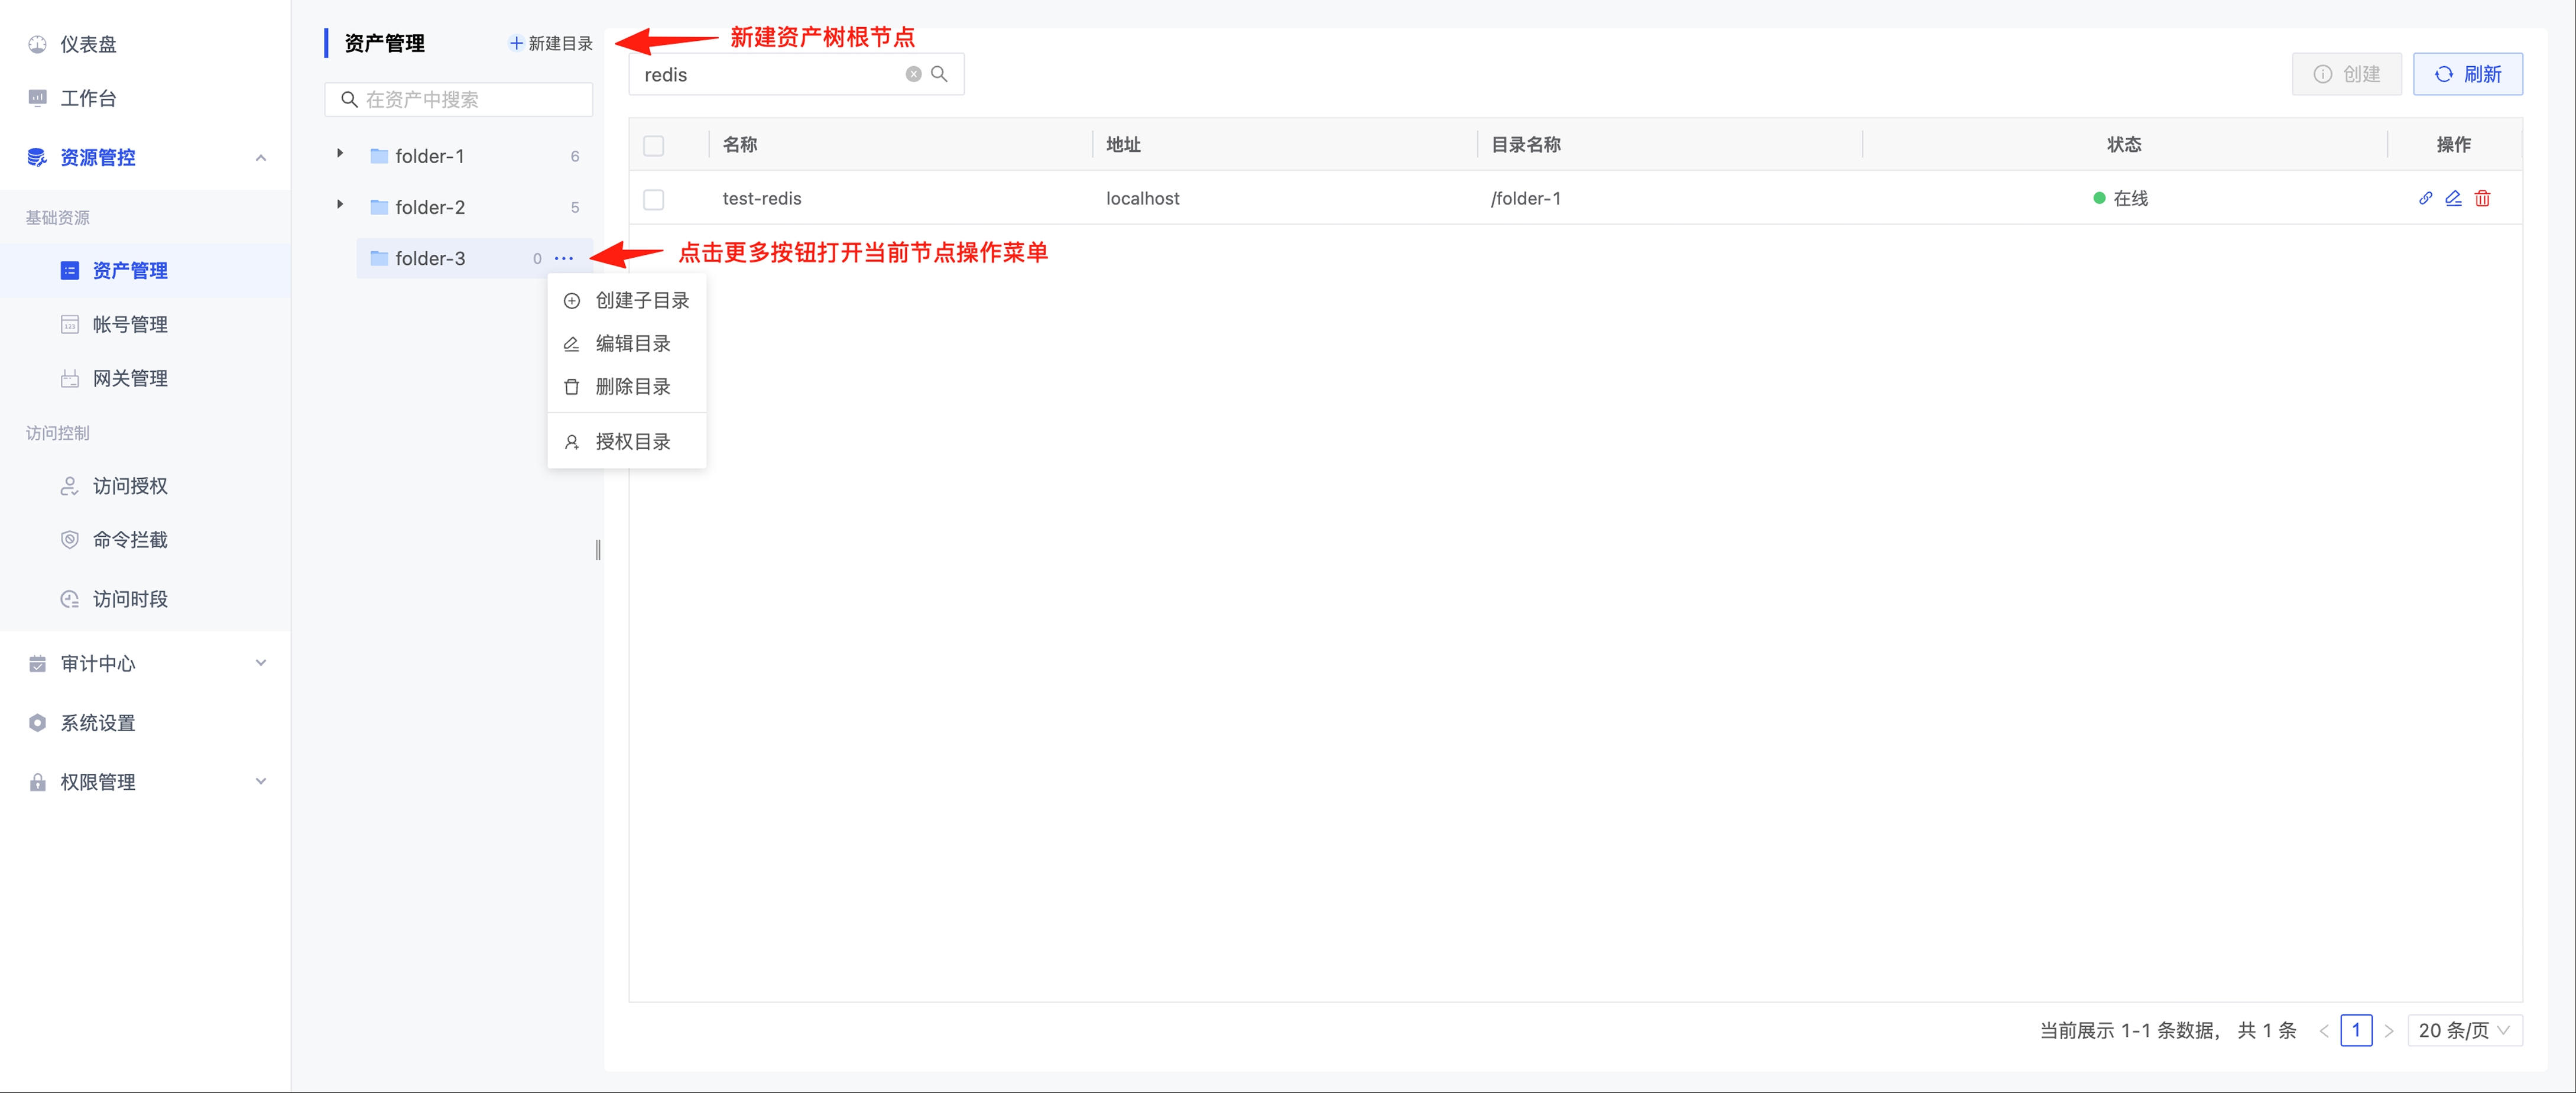
Task: Expand the 审计中心 menu
Action: pyautogui.click(x=261, y=663)
